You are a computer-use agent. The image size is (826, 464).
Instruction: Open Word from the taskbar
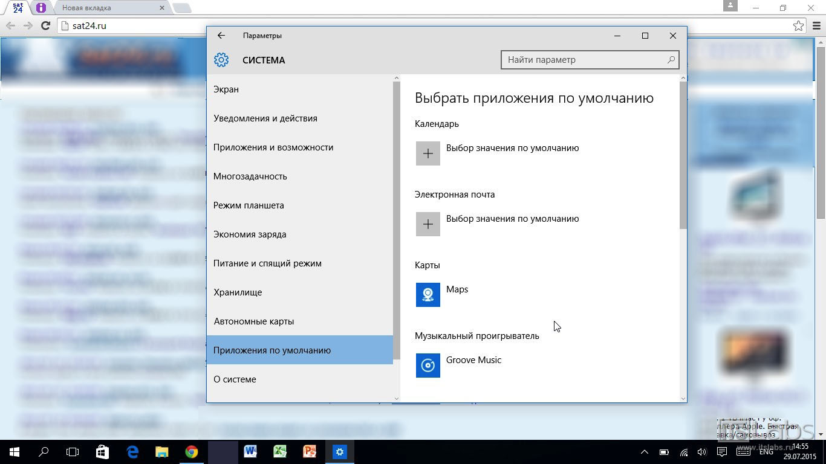250,452
